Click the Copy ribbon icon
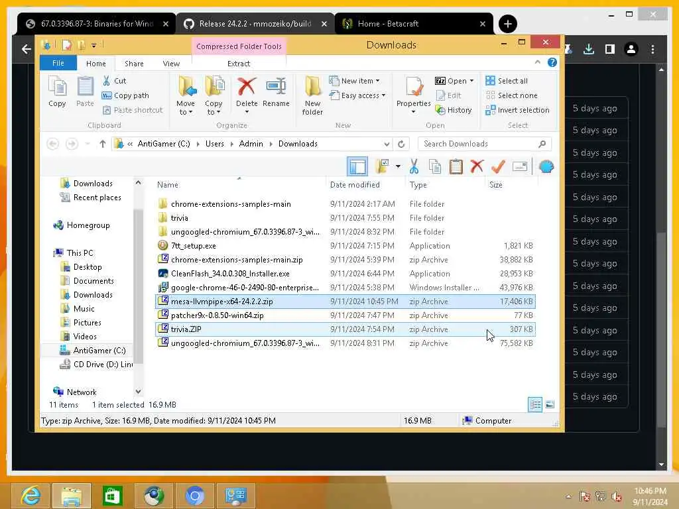 (x=57, y=91)
